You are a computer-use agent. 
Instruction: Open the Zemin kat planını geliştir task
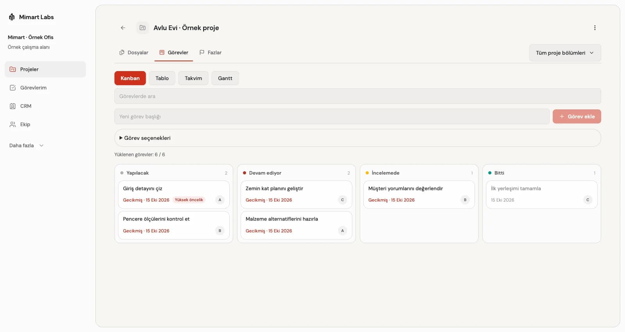click(x=296, y=194)
